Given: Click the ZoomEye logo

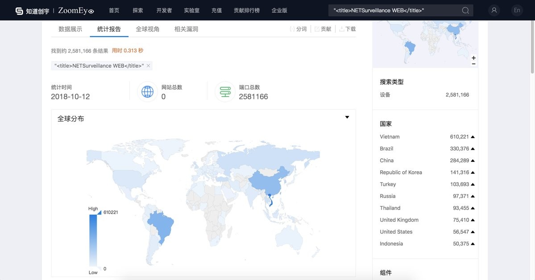Looking at the screenshot, I should click(x=76, y=10).
